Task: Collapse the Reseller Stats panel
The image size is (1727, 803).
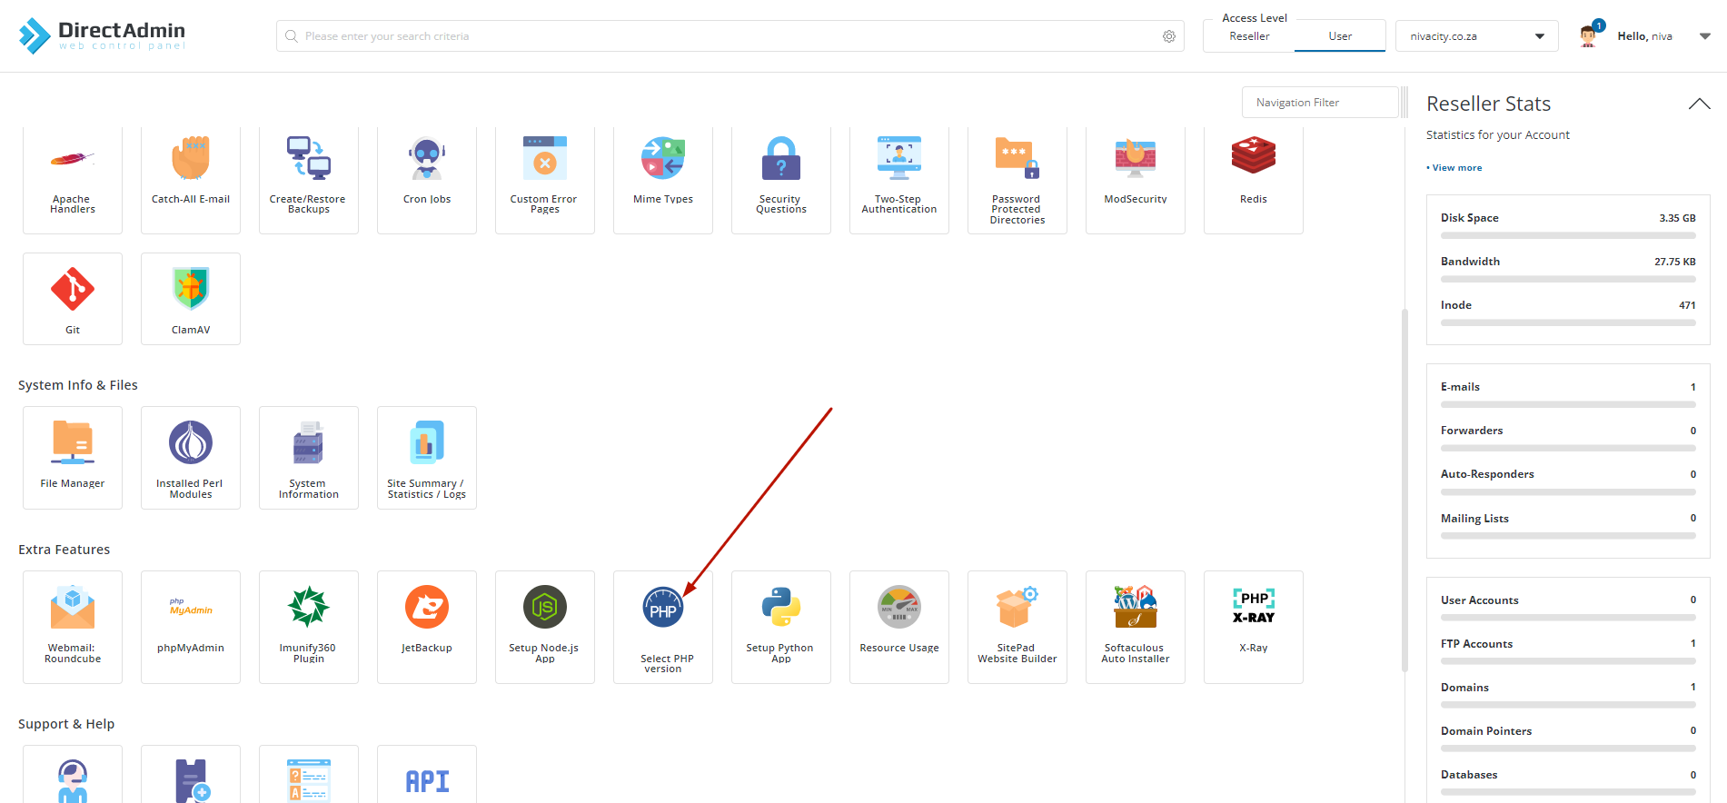Action: (x=1699, y=104)
